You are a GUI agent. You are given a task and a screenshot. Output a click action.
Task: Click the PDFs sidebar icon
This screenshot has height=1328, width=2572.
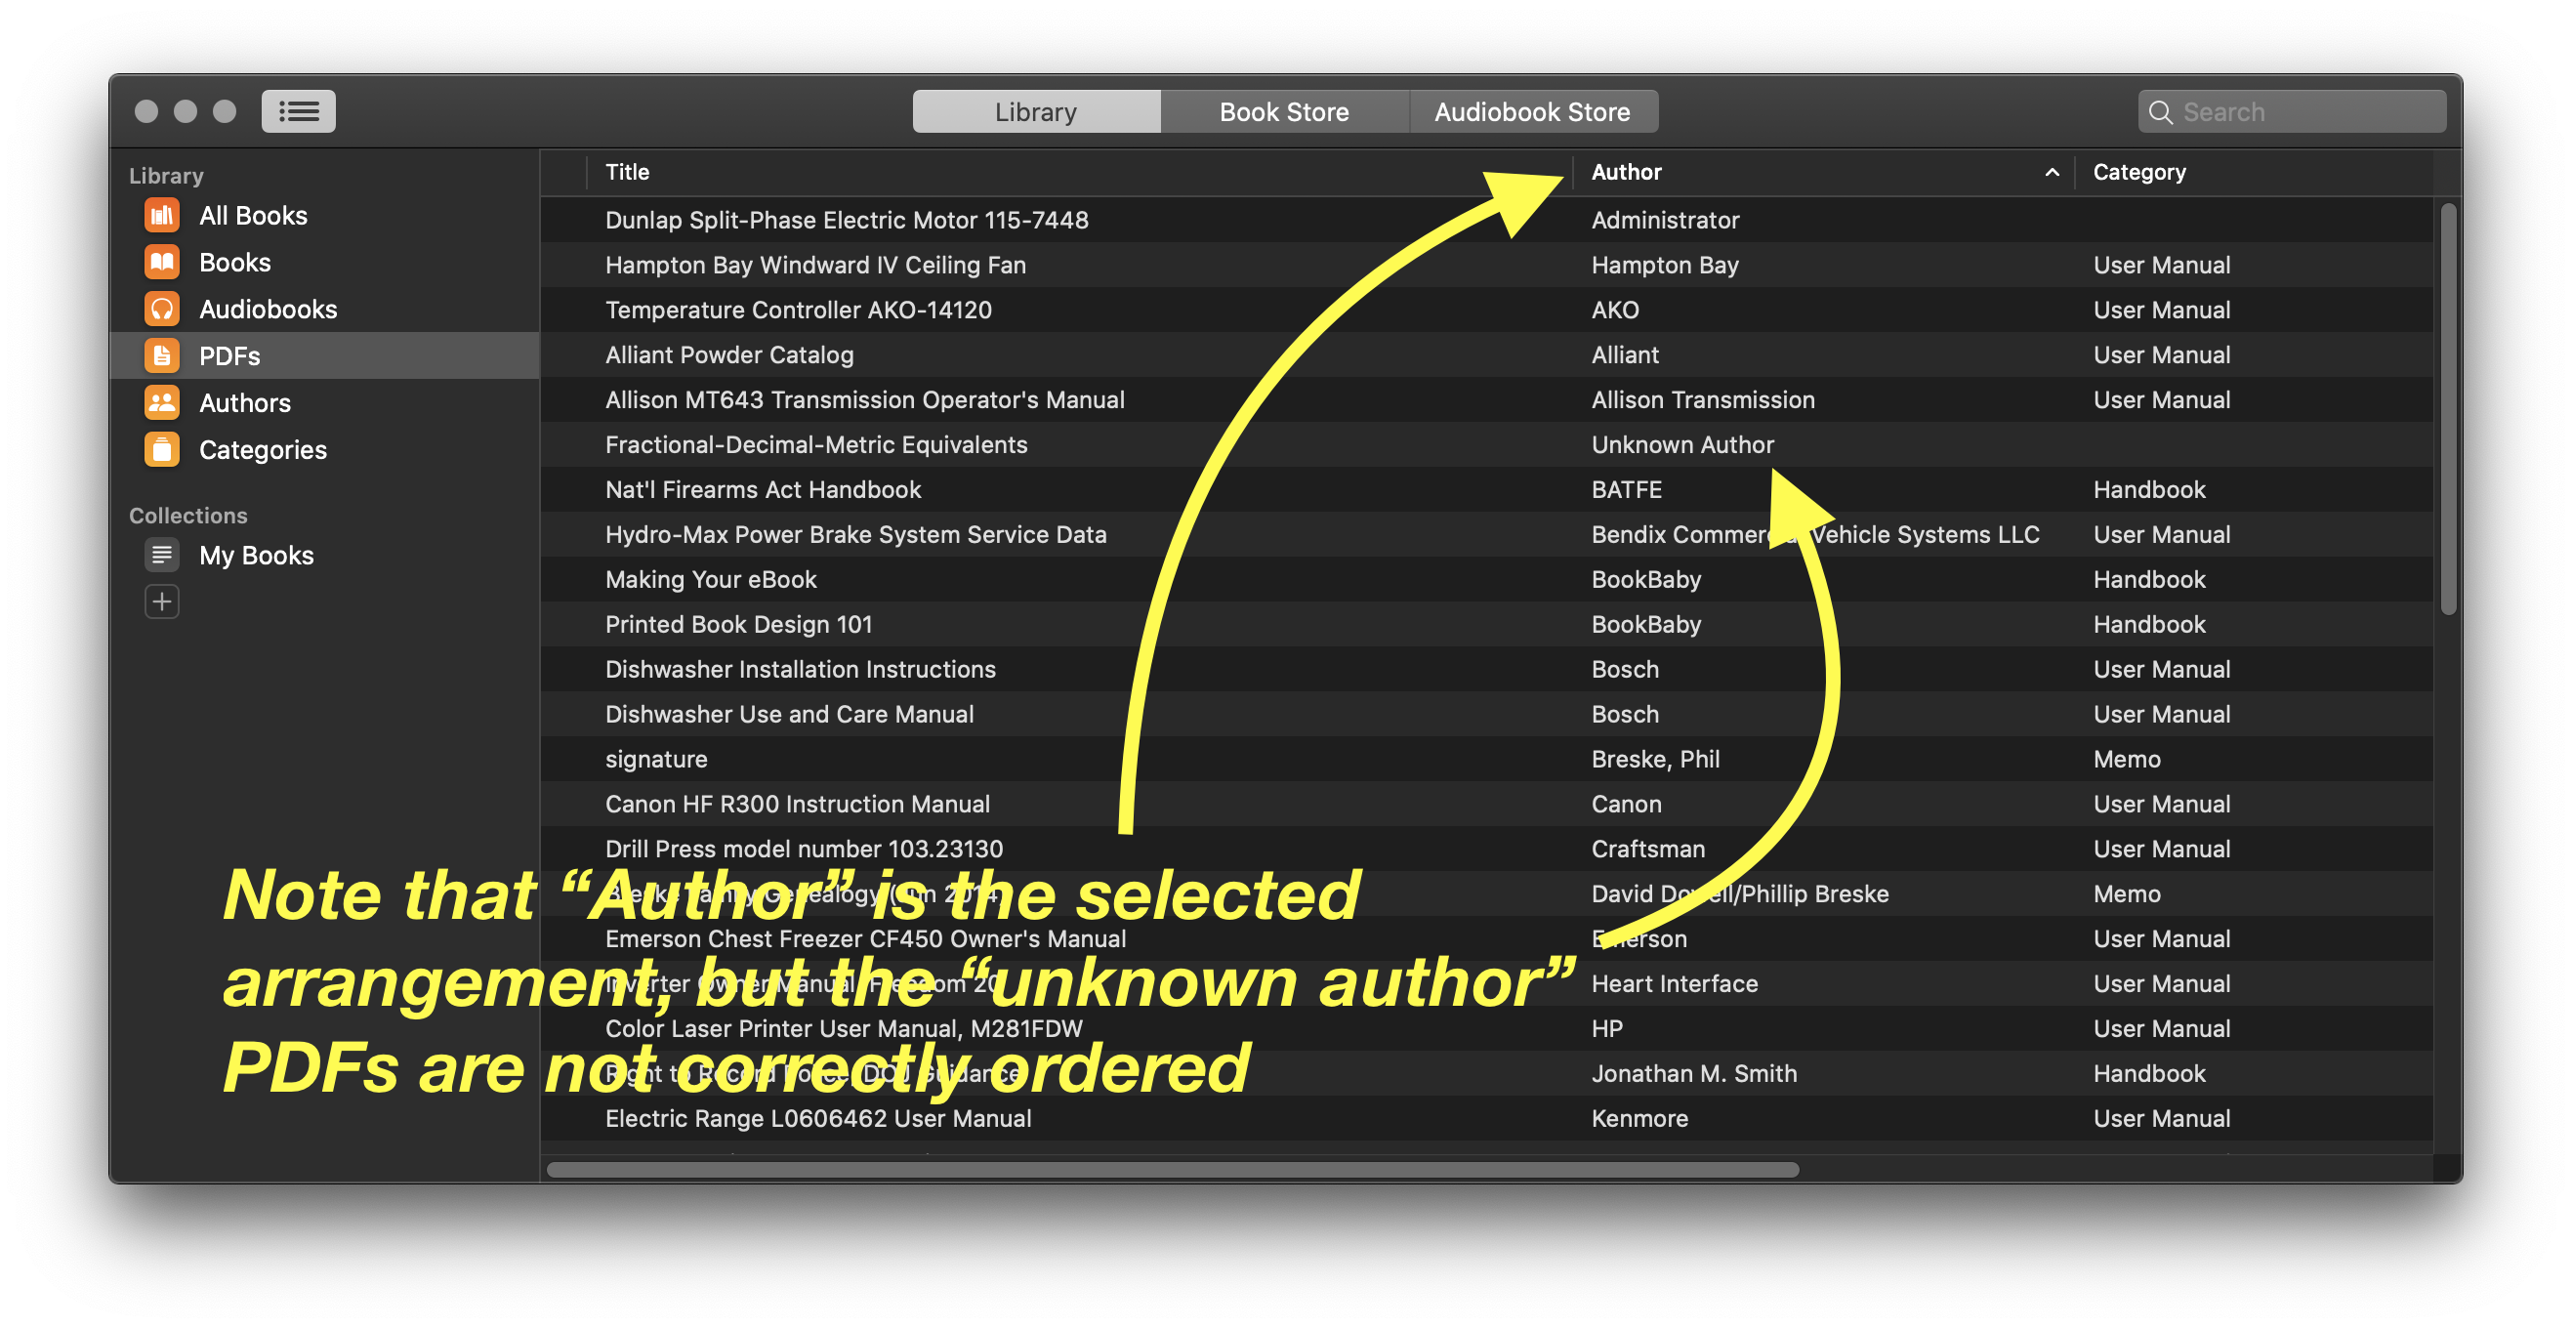[162, 355]
